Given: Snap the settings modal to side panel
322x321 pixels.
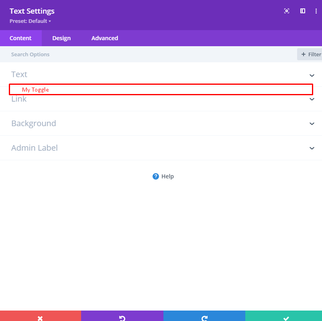Looking at the screenshot, I should tap(302, 11).
